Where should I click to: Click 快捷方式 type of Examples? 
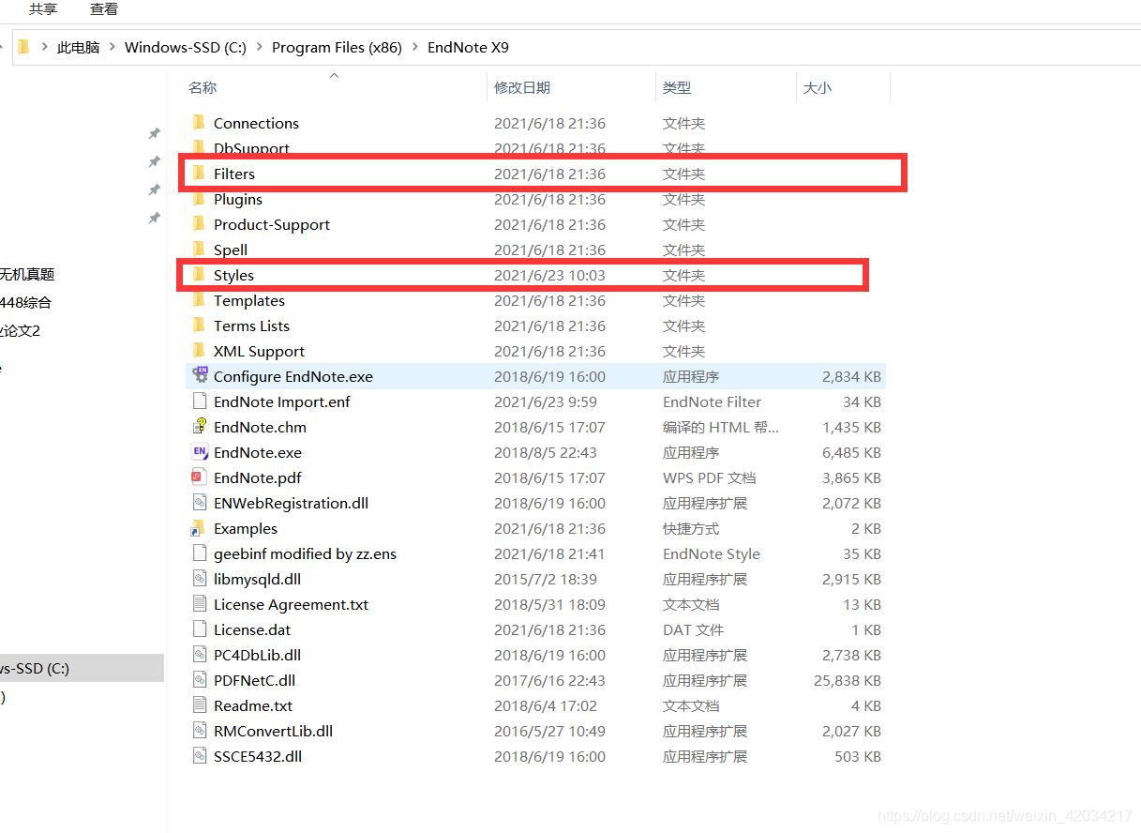click(691, 528)
